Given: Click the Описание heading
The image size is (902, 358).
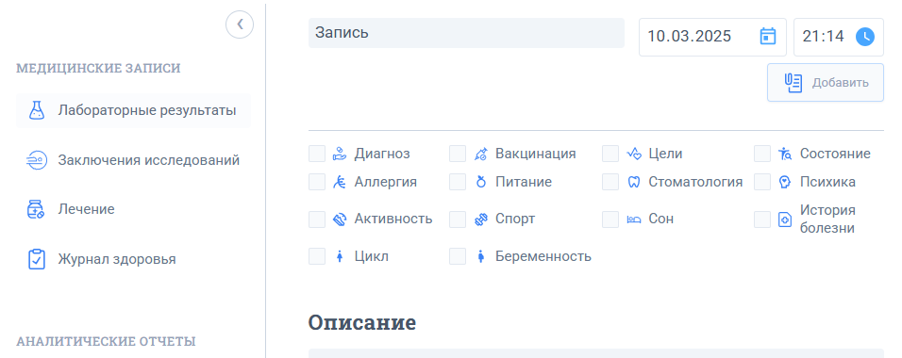Looking at the screenshot, I should (x=361, y=322).
